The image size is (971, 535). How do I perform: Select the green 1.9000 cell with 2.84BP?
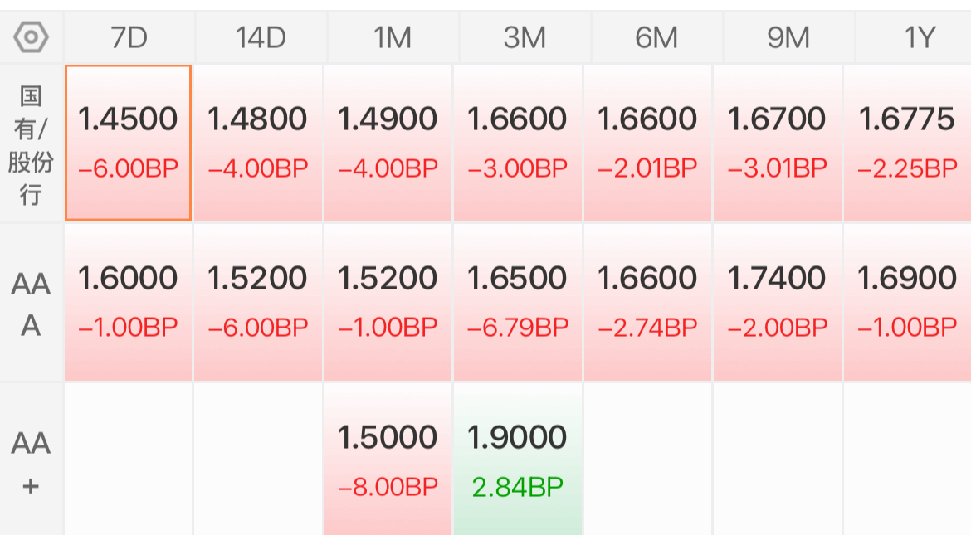[x=518, y=460]
